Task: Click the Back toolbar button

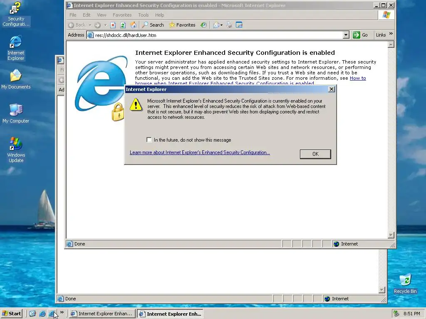Action: tap(77, 25)
